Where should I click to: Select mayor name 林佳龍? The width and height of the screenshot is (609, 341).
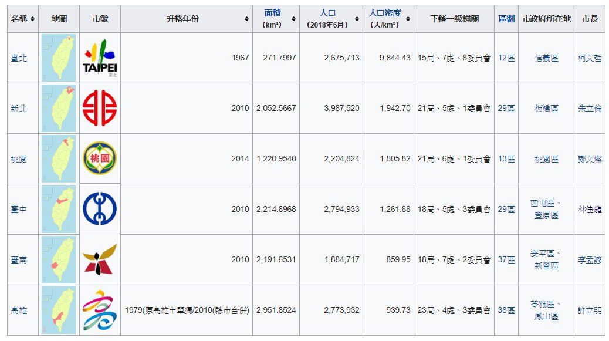click(x=590, y=210)
